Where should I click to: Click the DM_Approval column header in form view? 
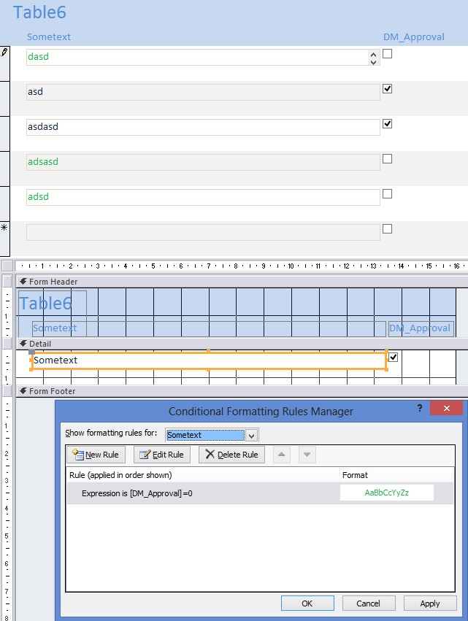(x=413, y=36)
